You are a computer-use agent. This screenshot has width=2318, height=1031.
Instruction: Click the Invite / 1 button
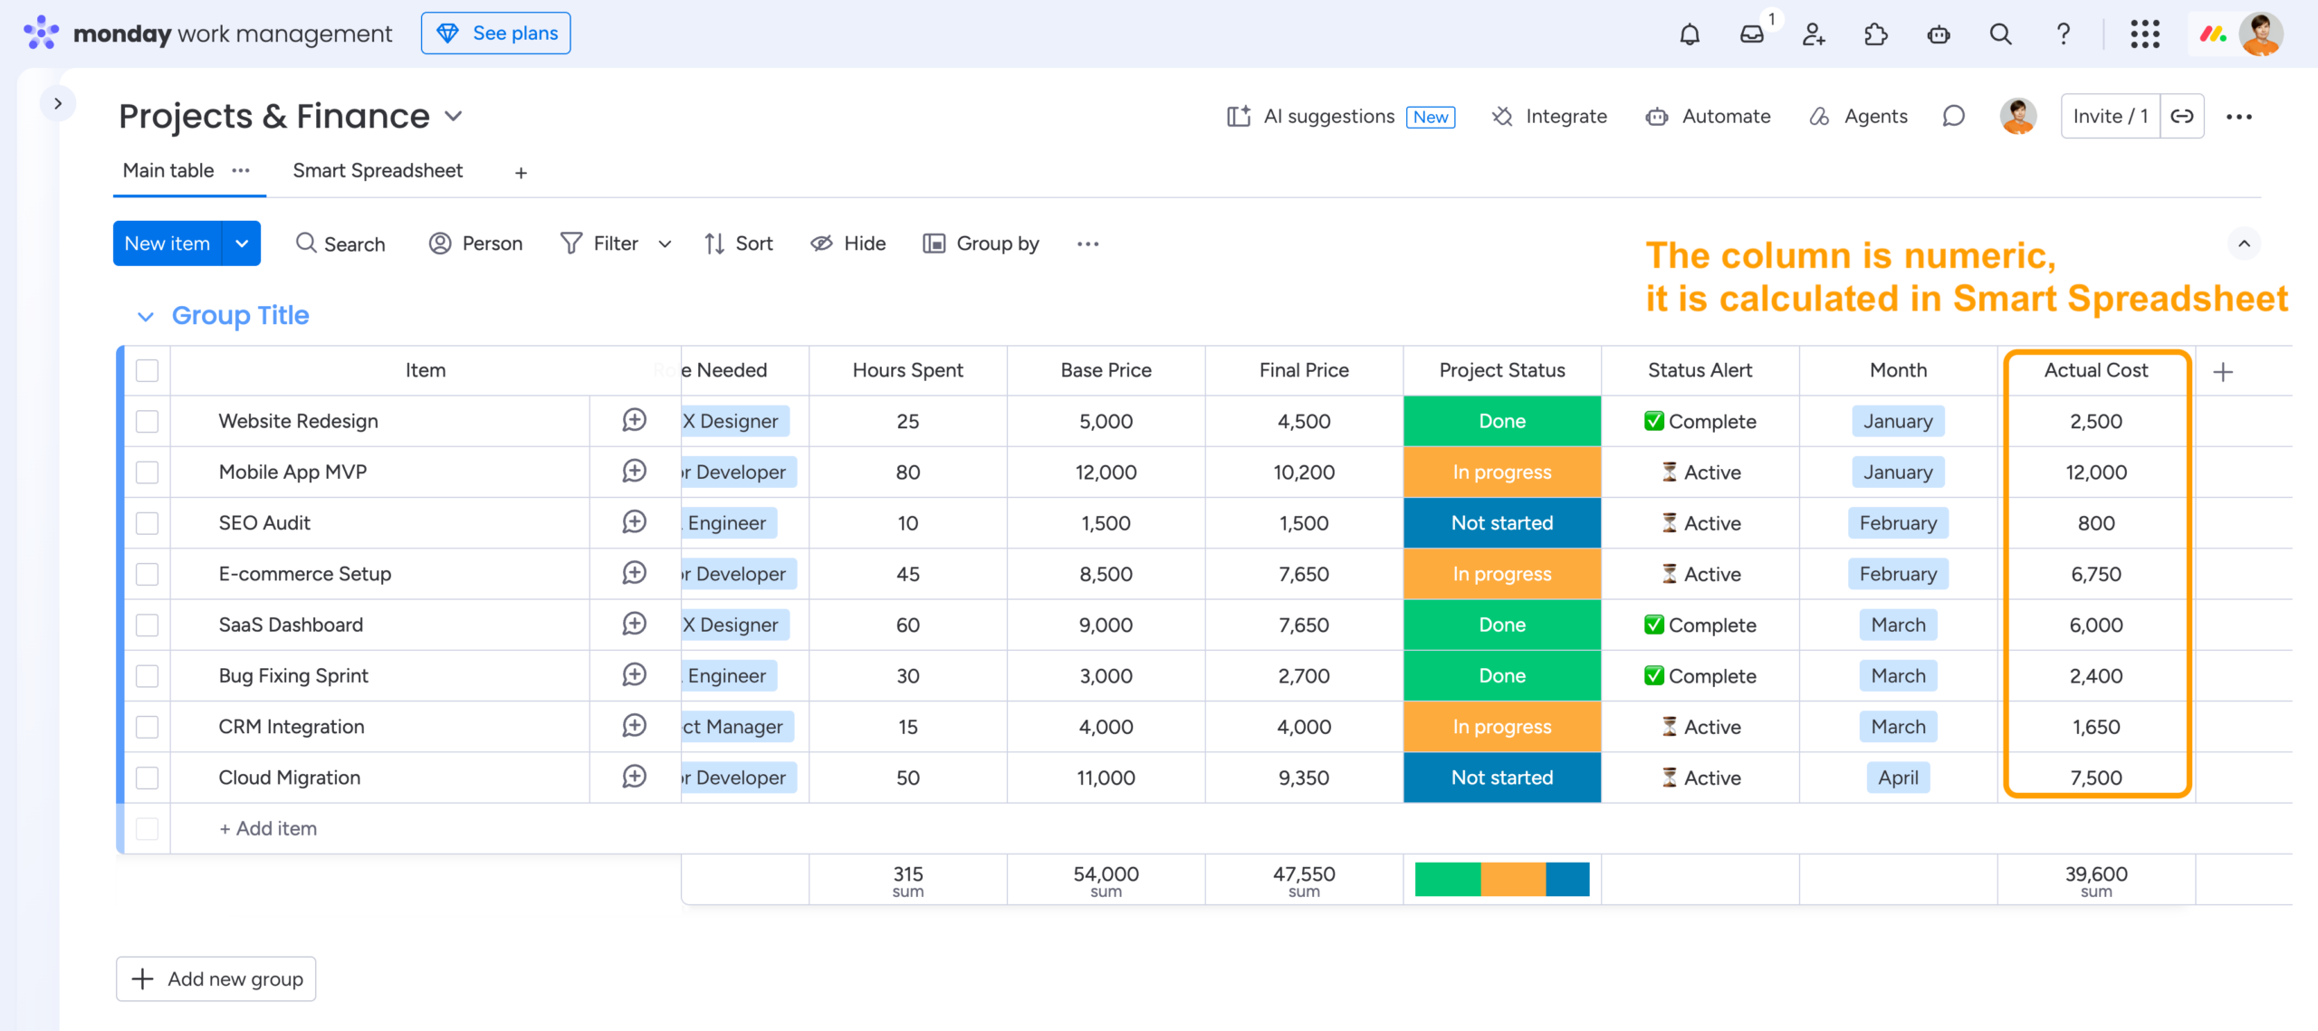(x=2111, y=116)
